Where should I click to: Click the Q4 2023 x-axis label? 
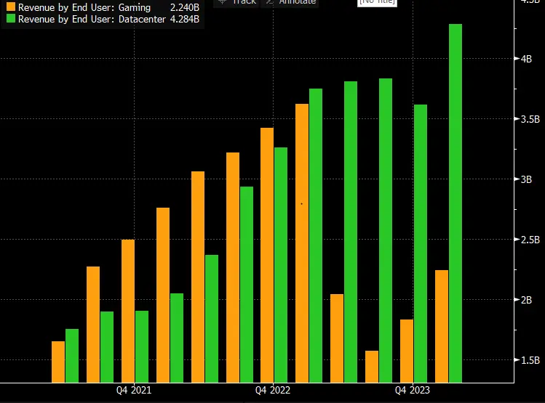tap(413, 391)
